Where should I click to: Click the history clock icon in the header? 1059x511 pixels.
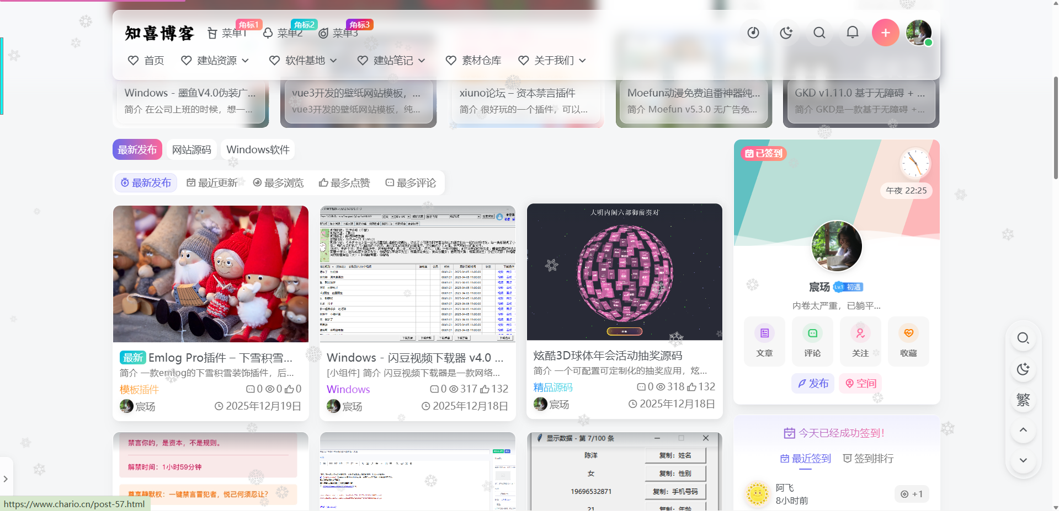[753, 33]
